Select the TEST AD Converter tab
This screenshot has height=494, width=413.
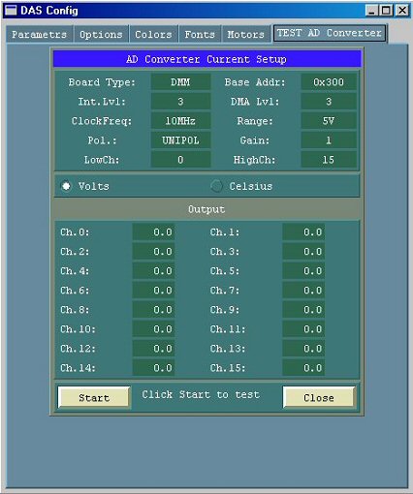click(330, 33)
